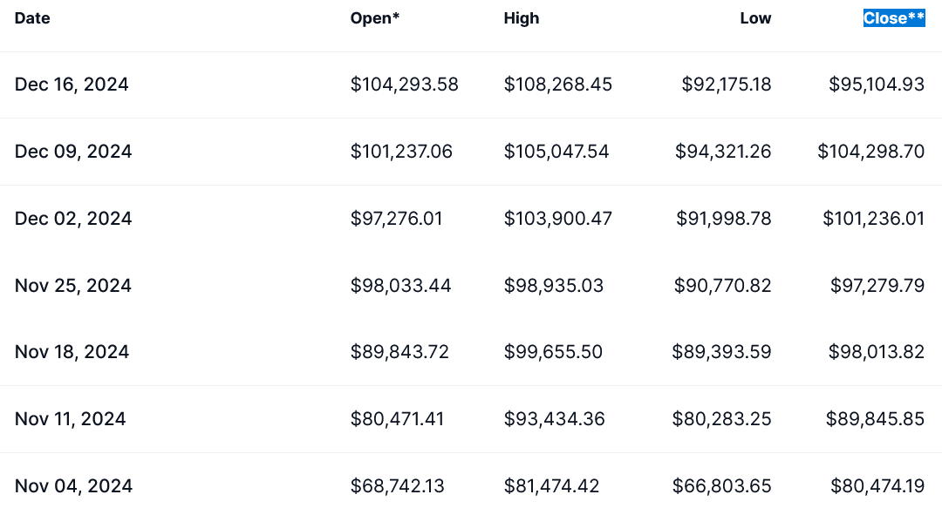942x508 pixels.
Task: Click the $99,655.50 high price
Action: [553, 352]
